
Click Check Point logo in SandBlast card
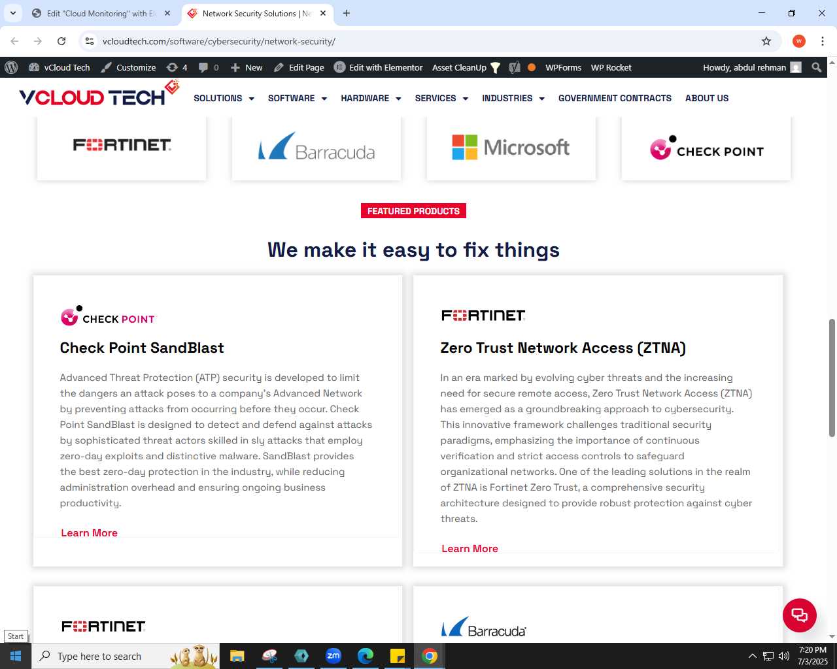click(x=109, y=316)
